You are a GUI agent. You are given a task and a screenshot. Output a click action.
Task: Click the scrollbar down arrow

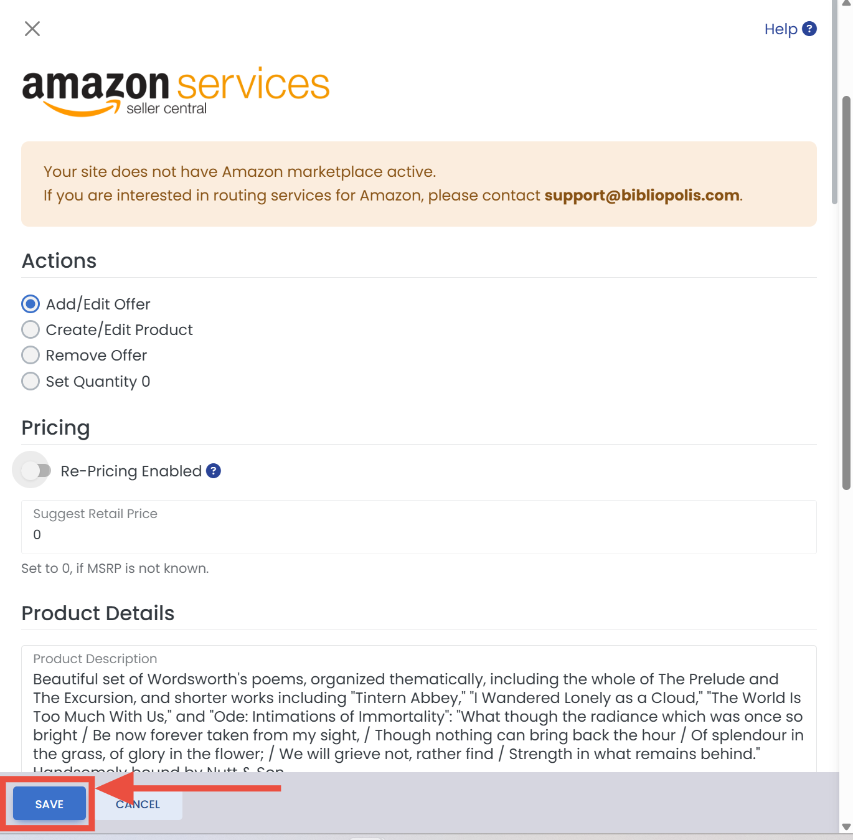846,827
